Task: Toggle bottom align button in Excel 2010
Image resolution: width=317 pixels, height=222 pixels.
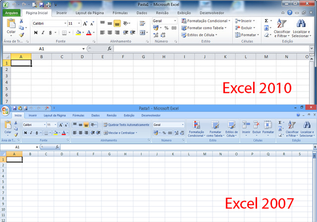Action: [x=117, y=23]
